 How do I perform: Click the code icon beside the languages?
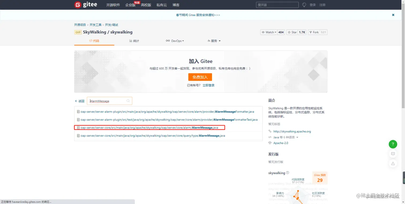(x=270, y=137)
